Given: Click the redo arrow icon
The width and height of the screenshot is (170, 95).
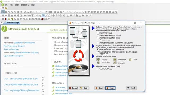Looking at the screenshot, I should pyautogui.click(x=41, y=12).
